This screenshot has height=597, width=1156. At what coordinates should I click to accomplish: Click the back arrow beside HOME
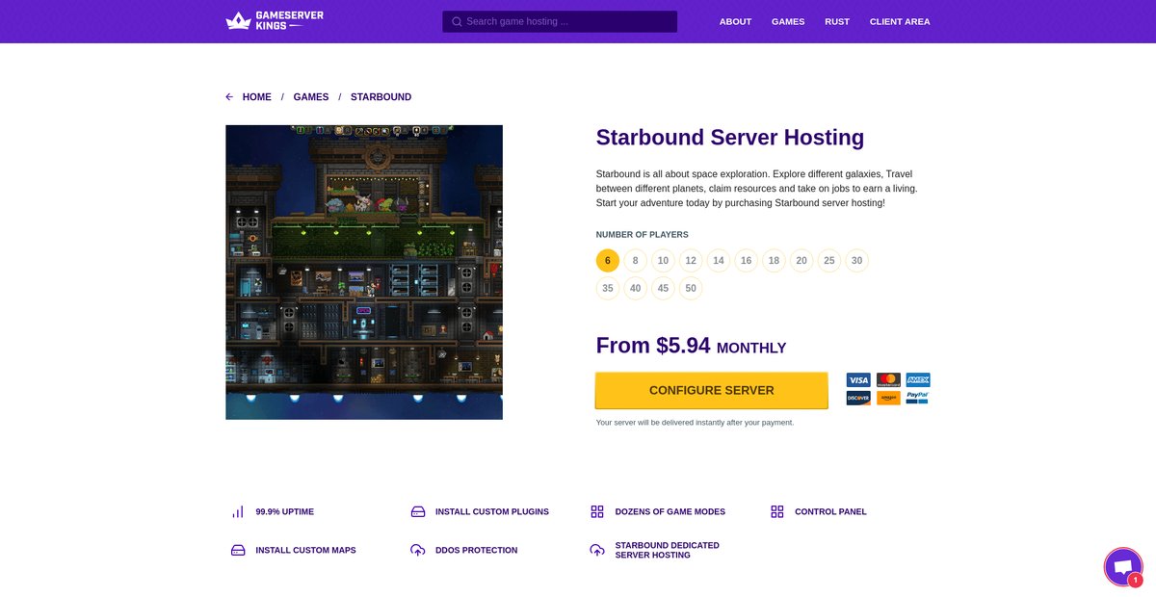[229, 97]
